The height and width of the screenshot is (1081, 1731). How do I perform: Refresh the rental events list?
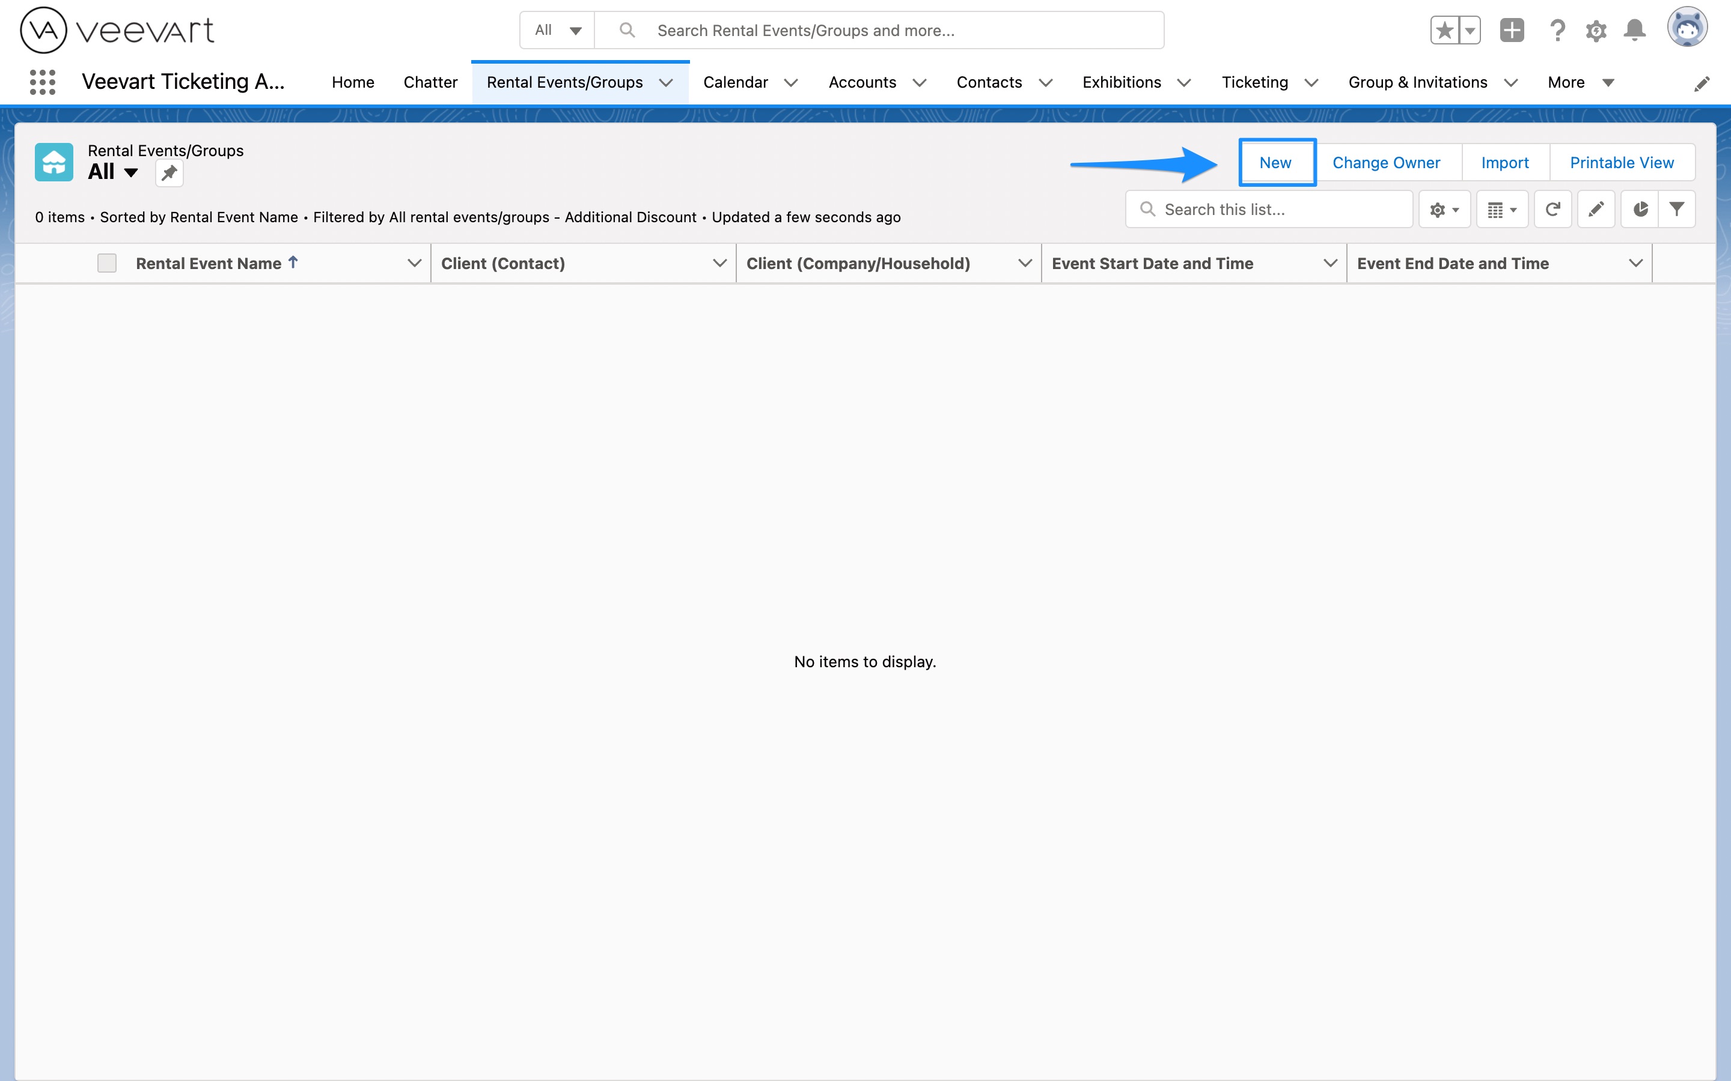click(x=1552, y=210)
